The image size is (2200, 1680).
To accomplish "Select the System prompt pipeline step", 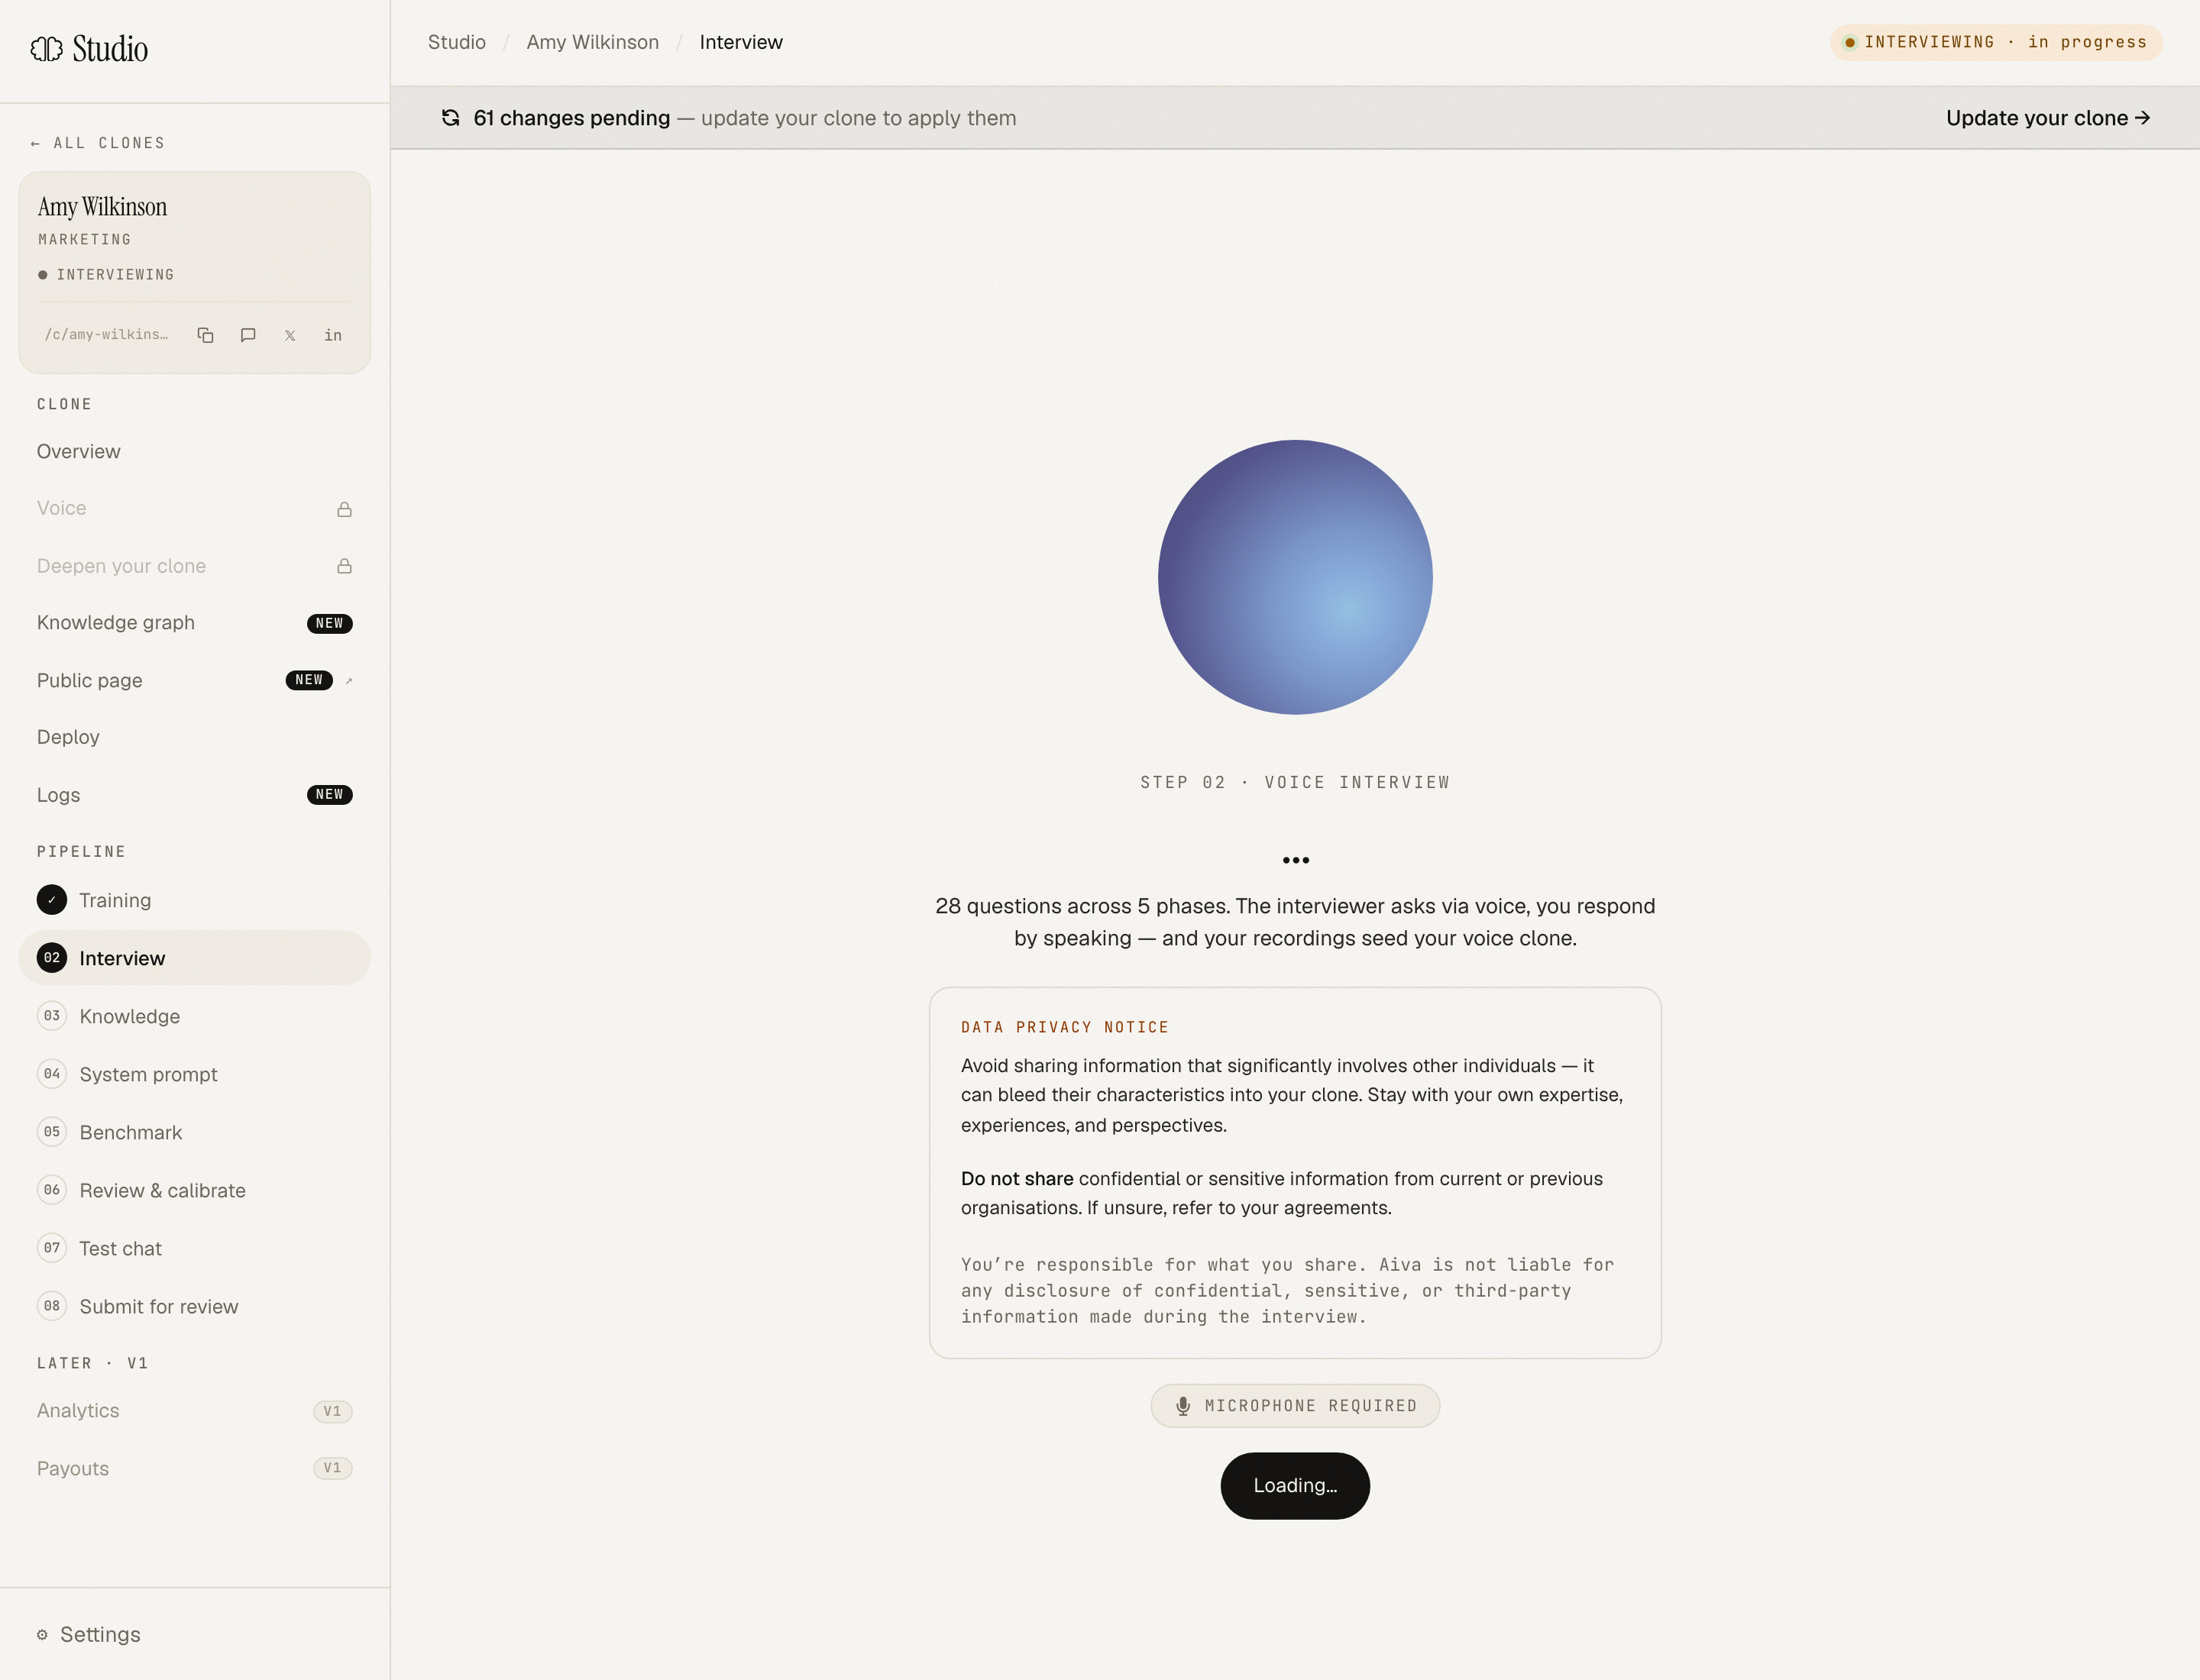I will [194, 1074].
